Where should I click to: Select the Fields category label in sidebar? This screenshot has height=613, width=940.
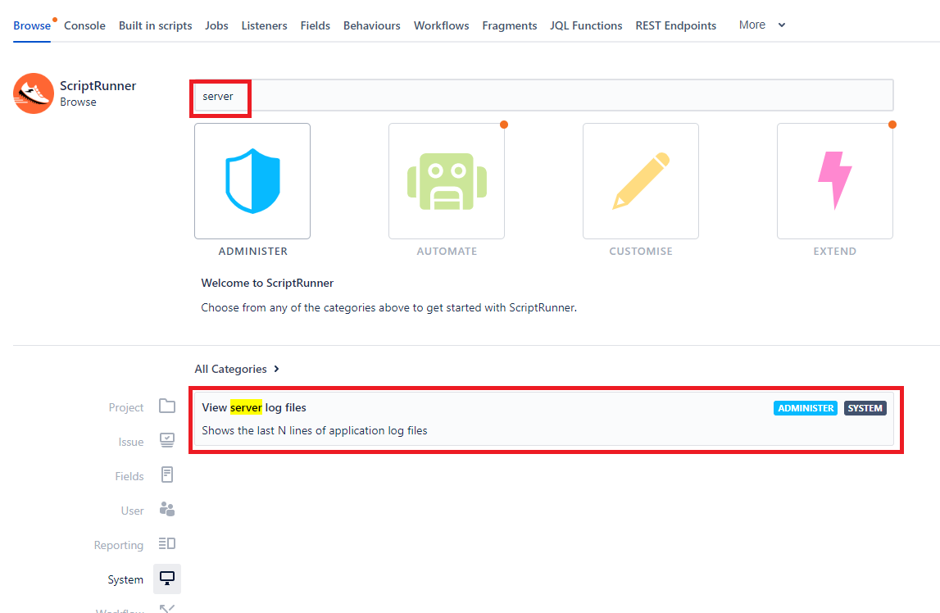tap(129, 476)
